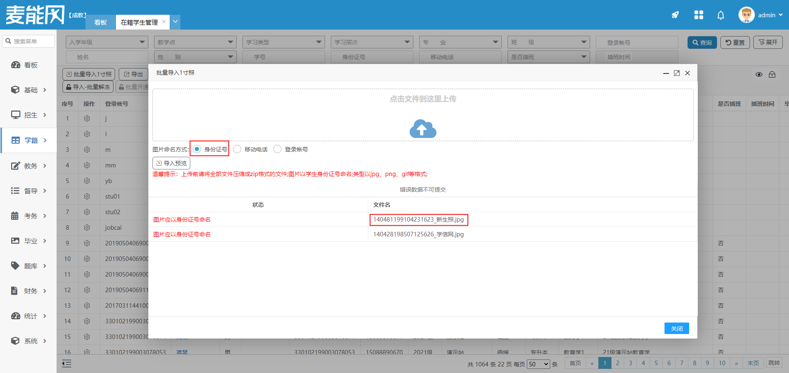Open the notification bell
Image resolution: width=789 pixels, height=373 pixels.
tap(720, 15)
